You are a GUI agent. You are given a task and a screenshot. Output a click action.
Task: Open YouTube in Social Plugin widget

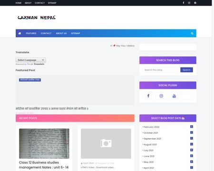point(174,96)
